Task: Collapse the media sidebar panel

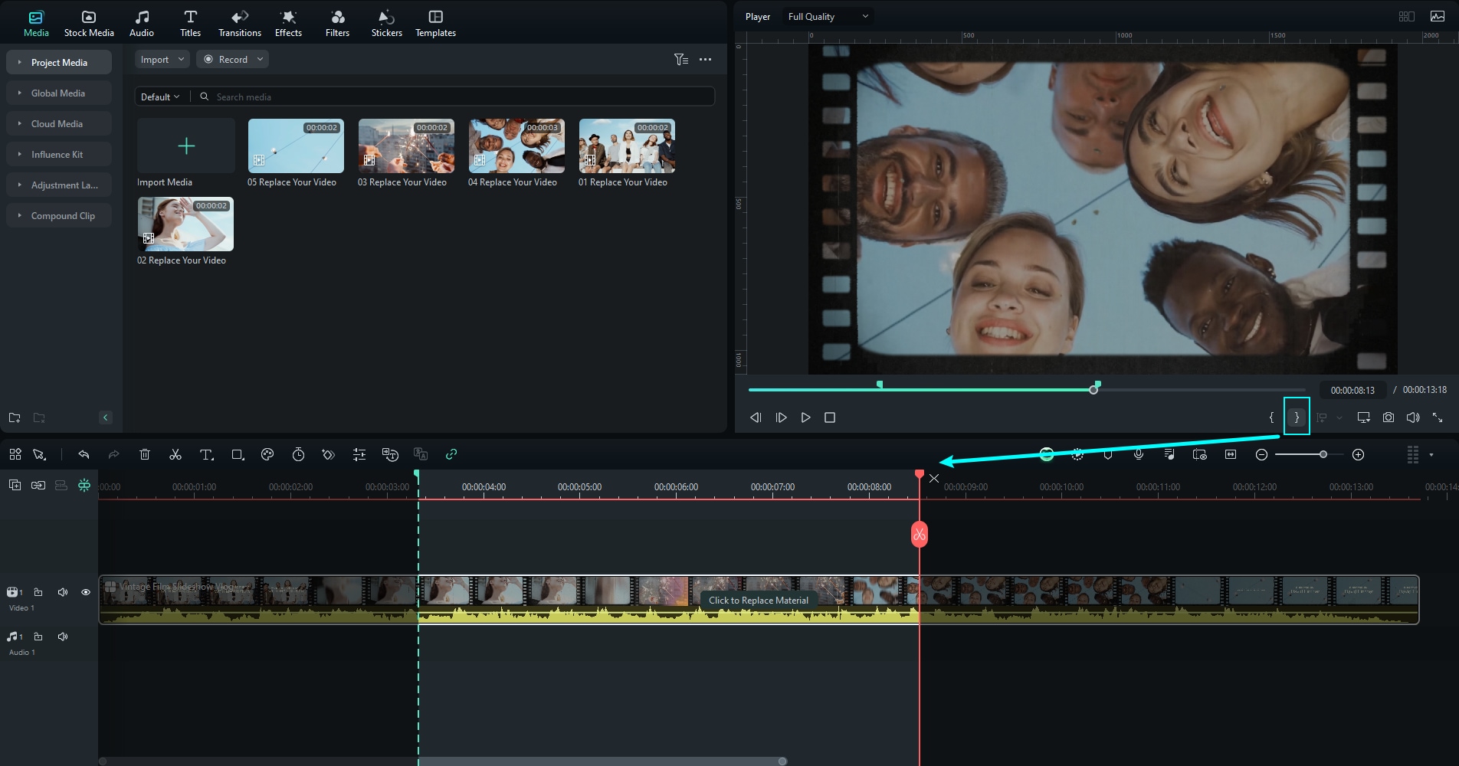Action: [106, 417]
